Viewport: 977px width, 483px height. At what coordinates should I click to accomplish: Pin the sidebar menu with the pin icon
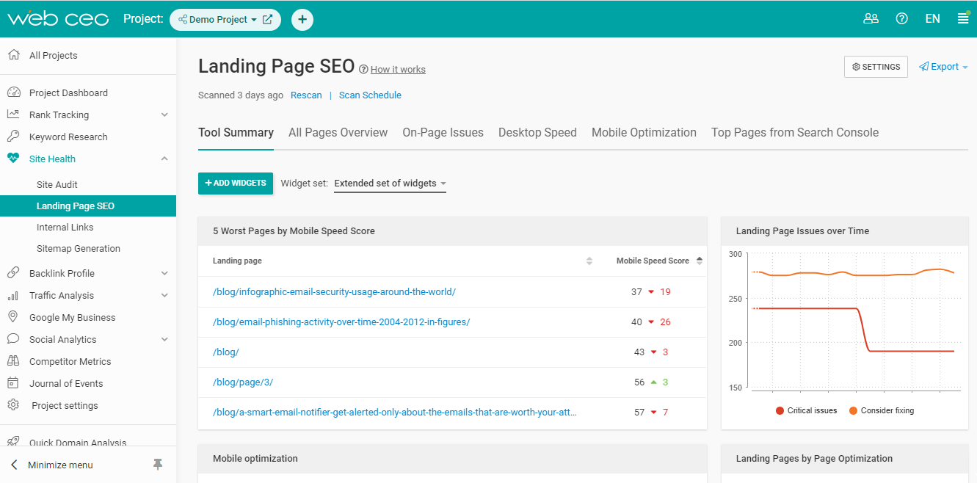(x=158, y=465)
